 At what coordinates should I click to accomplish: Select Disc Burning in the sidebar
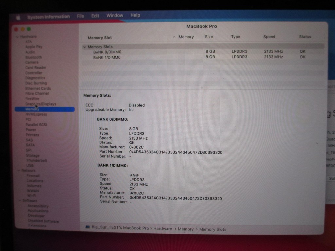click(36, 83)
